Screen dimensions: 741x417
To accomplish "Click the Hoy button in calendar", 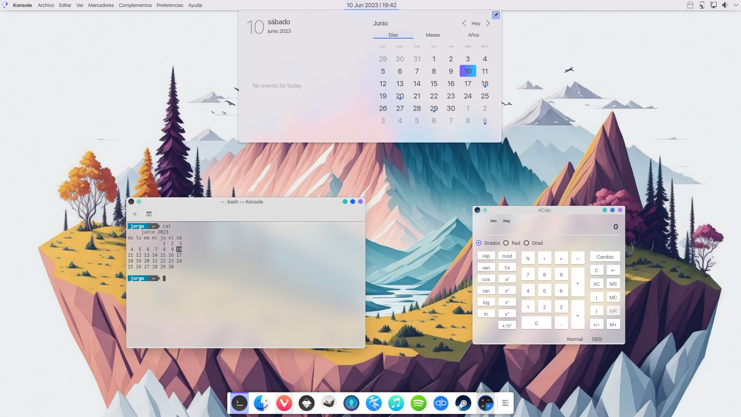I will click(x=476, y=23).
